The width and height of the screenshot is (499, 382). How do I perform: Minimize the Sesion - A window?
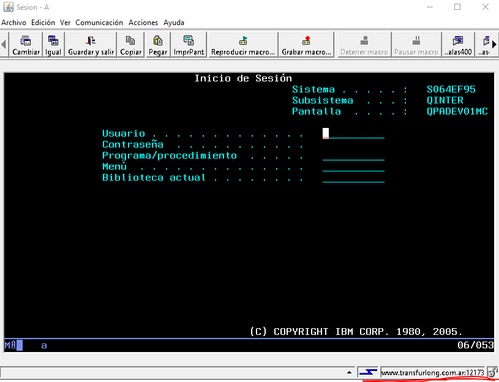(430, 7)
